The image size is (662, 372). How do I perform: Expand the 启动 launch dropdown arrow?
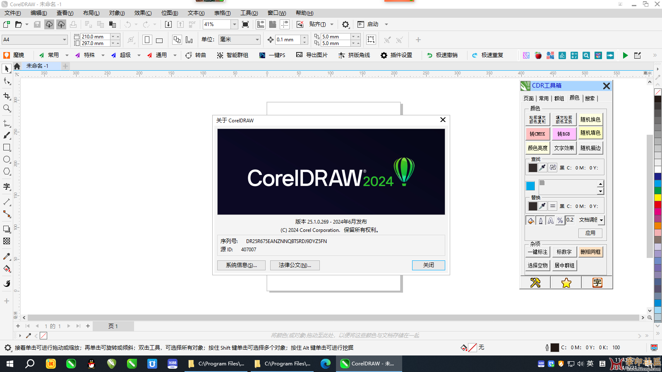point(386,24)
